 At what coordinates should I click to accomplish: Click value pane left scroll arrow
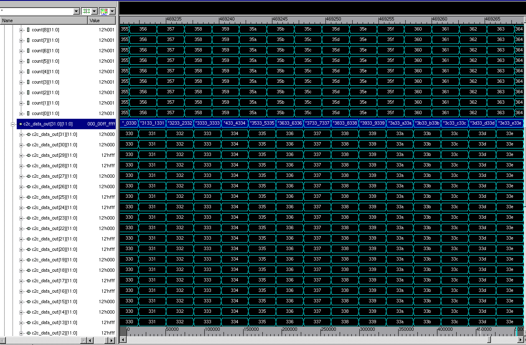[x=89, y=340]
